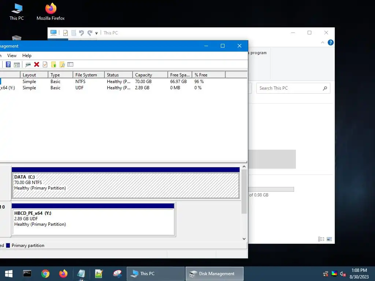Click the 66.97 GB free space value
This screenshot has height=281, width=375.
point(178,82)
